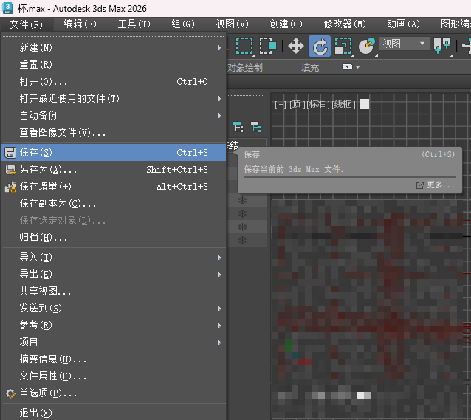Open the 工具(T) menu
The image size is (471, 420).
134,24
